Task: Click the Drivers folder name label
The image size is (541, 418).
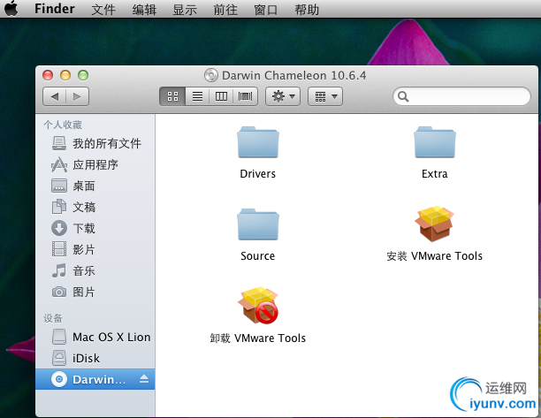Action: click(258, 174)
